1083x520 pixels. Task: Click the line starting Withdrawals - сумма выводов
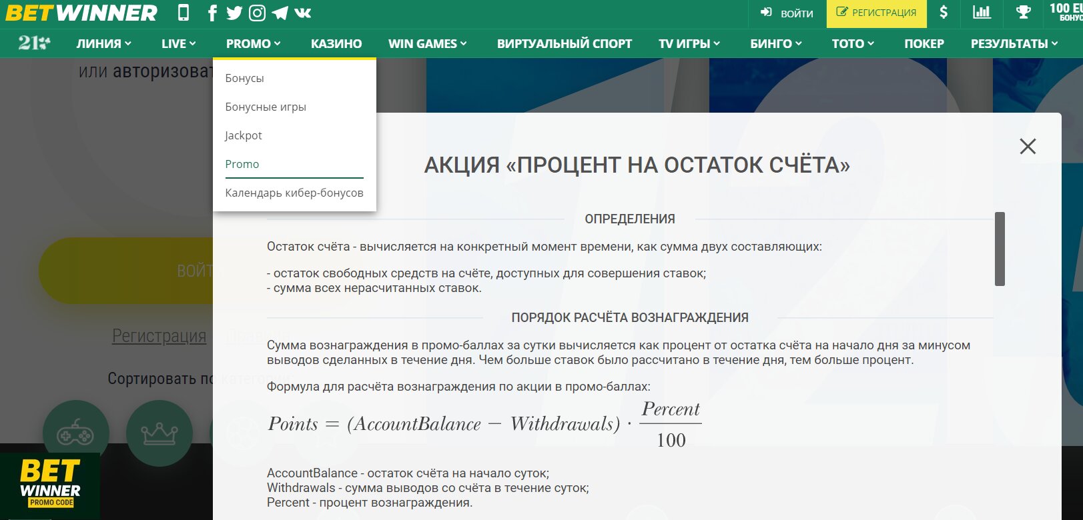428,488
